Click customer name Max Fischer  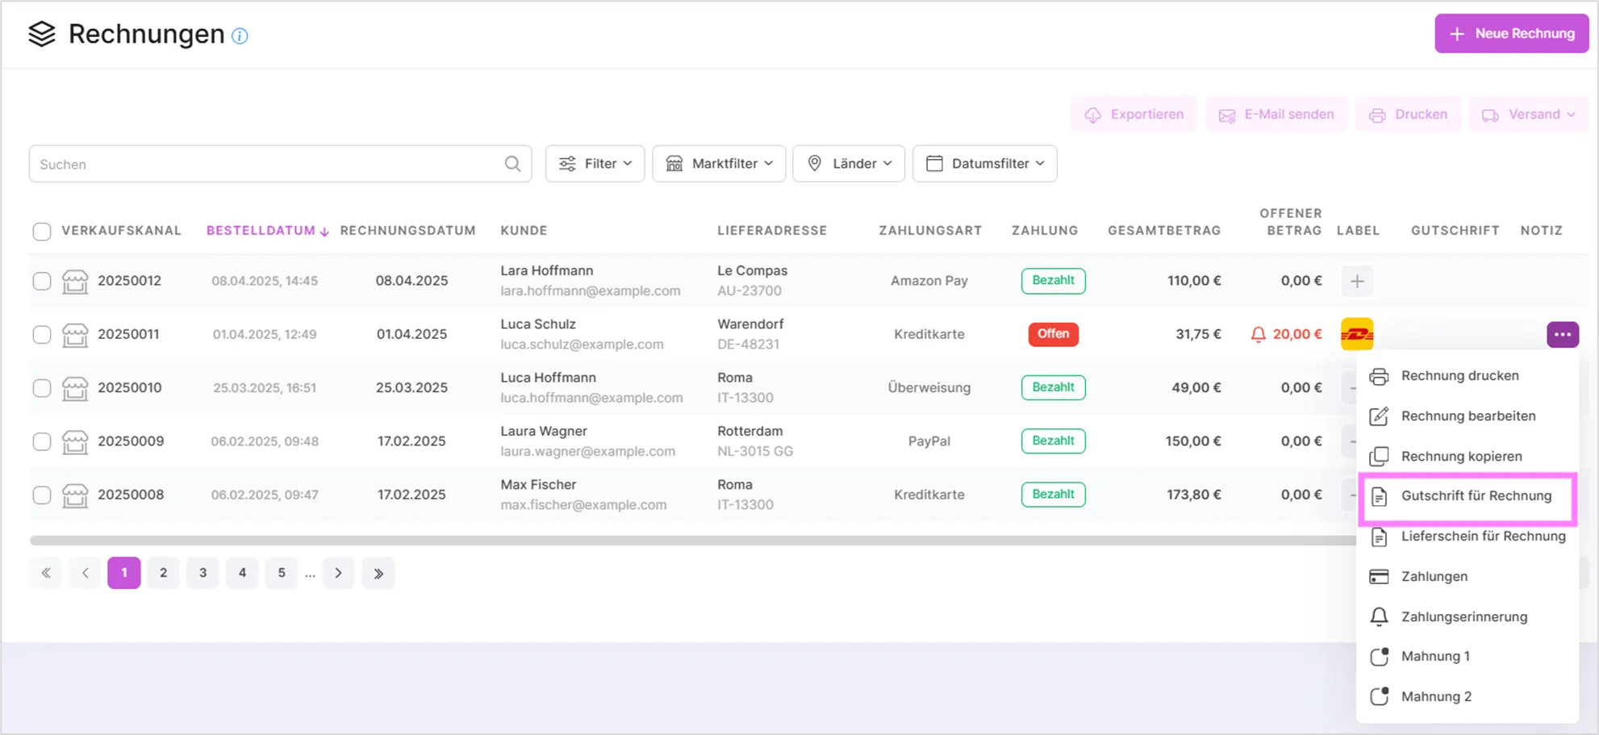coord(538,485)
